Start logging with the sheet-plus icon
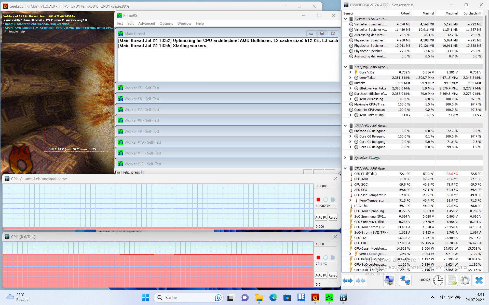This screenshot has width=489, height=305. point(452,281)
